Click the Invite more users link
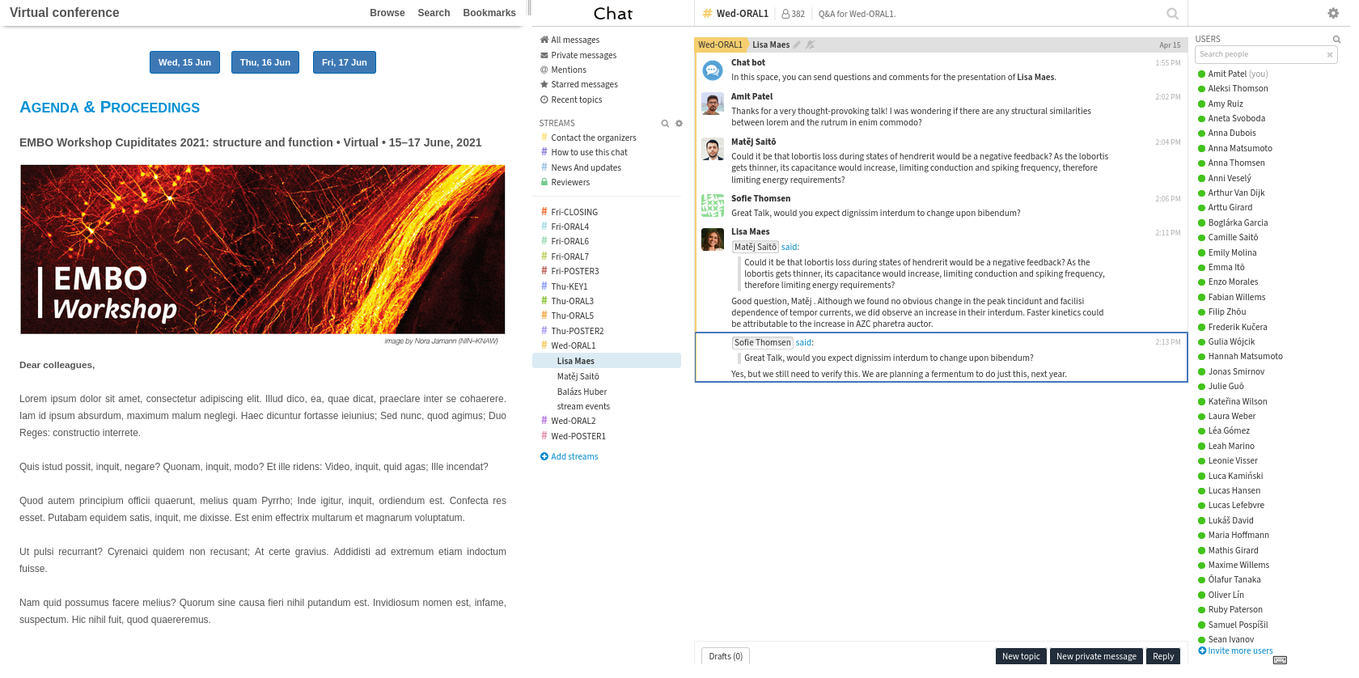 pyautogui.click(x=1239, y=651)
